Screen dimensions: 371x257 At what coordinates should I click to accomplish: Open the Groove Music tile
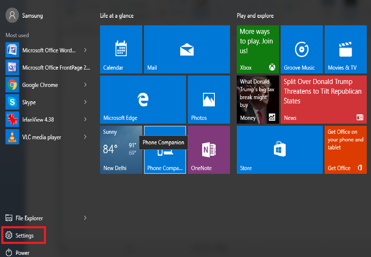click(x=301, y=49)
